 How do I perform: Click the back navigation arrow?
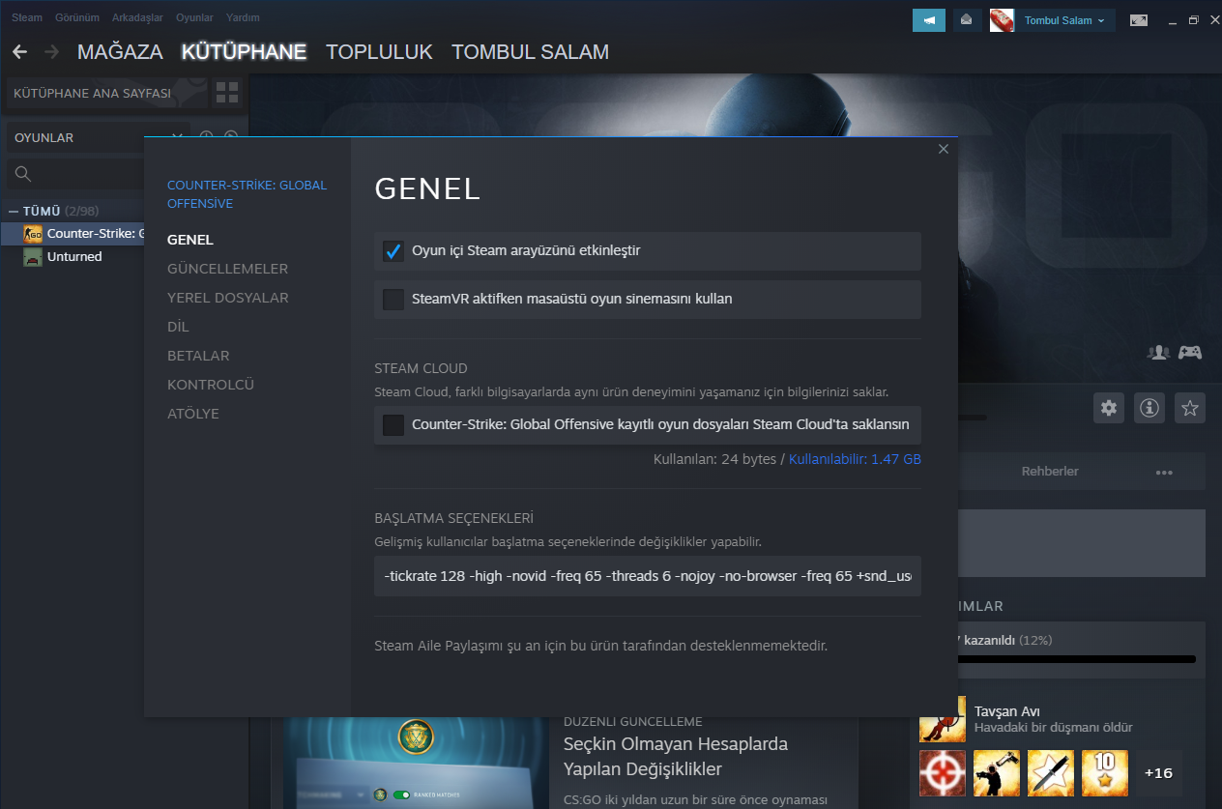coord(19,51)
